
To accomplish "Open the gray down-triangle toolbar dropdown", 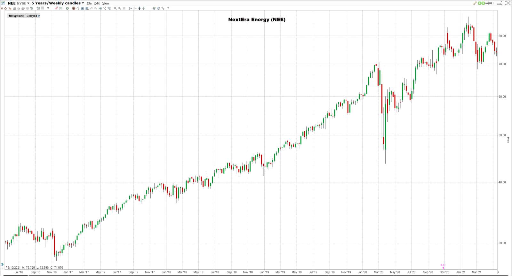I will click(48, 8).
